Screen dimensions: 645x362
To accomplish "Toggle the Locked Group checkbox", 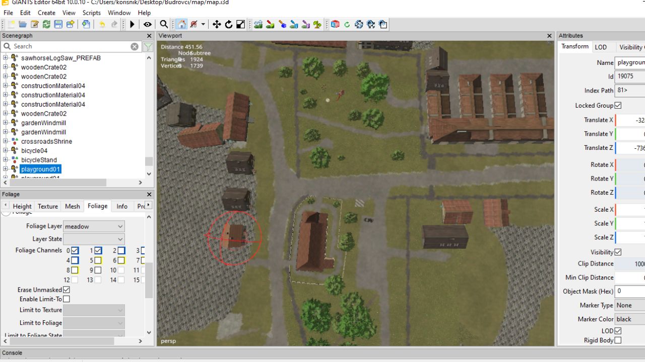I will 618,106.
